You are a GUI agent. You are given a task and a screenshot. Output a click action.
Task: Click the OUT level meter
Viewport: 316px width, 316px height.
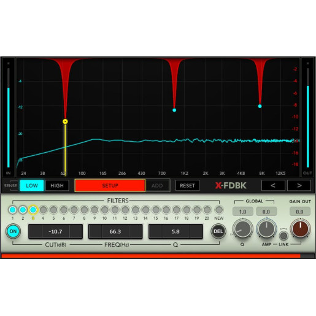coord(308,117)
